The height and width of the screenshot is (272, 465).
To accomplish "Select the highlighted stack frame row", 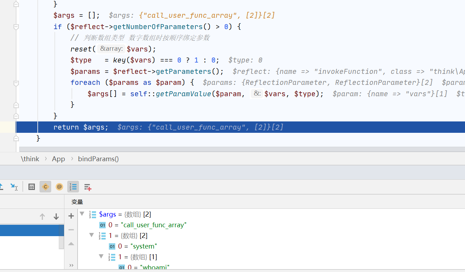I will [x=32, y=230].
